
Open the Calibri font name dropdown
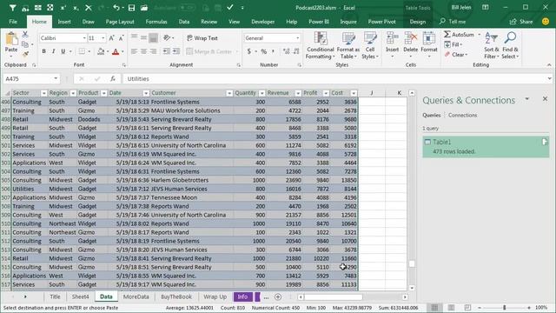[84, 38]
